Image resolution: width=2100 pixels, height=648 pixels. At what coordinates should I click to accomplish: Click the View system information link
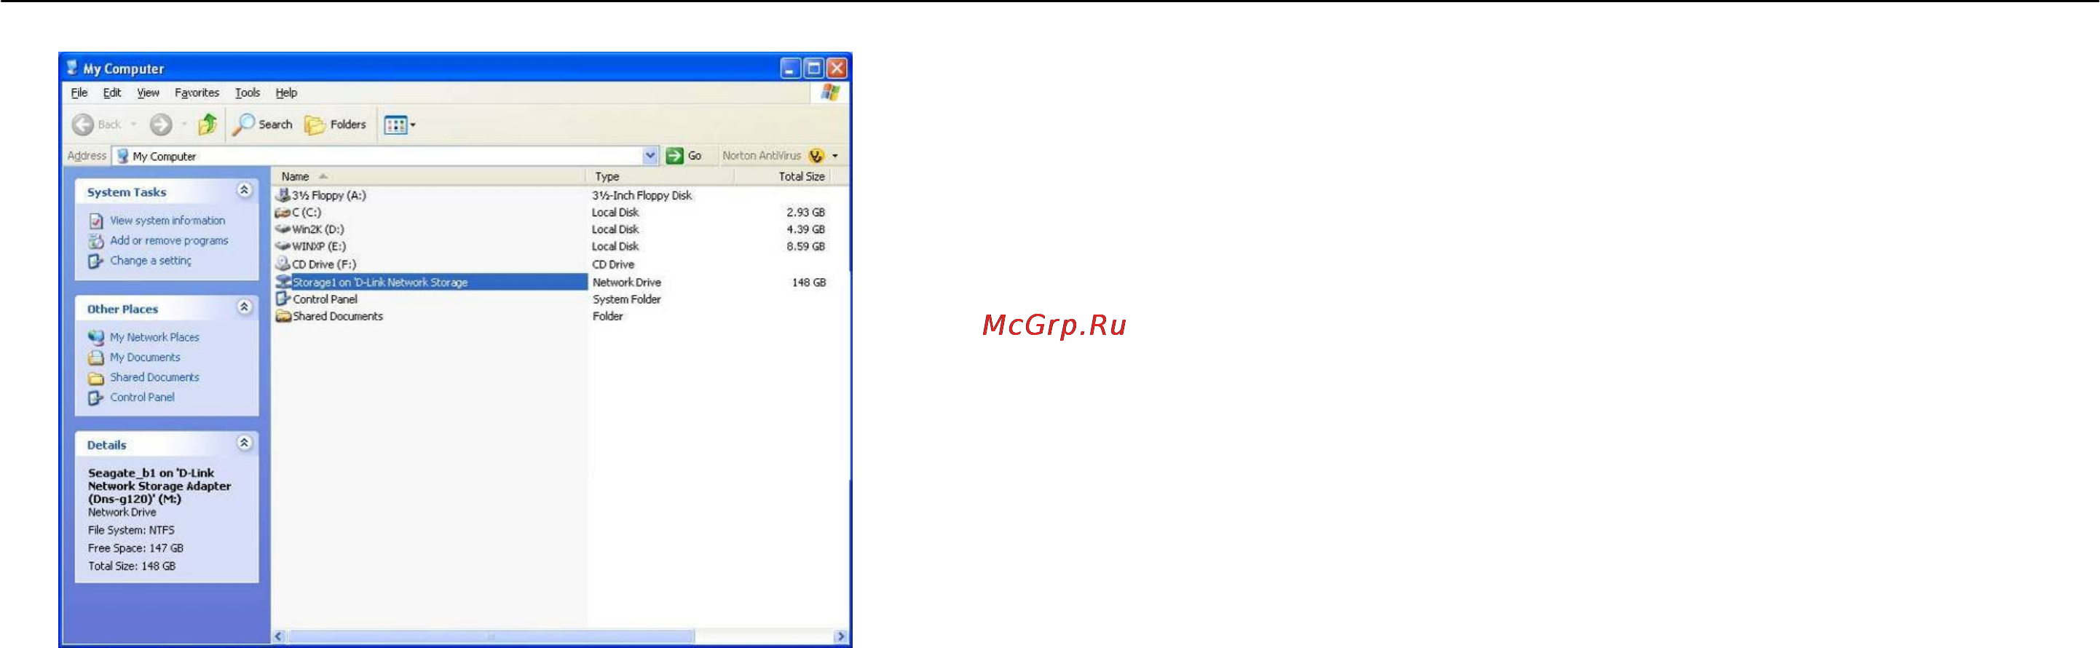(x=167, y=221)
